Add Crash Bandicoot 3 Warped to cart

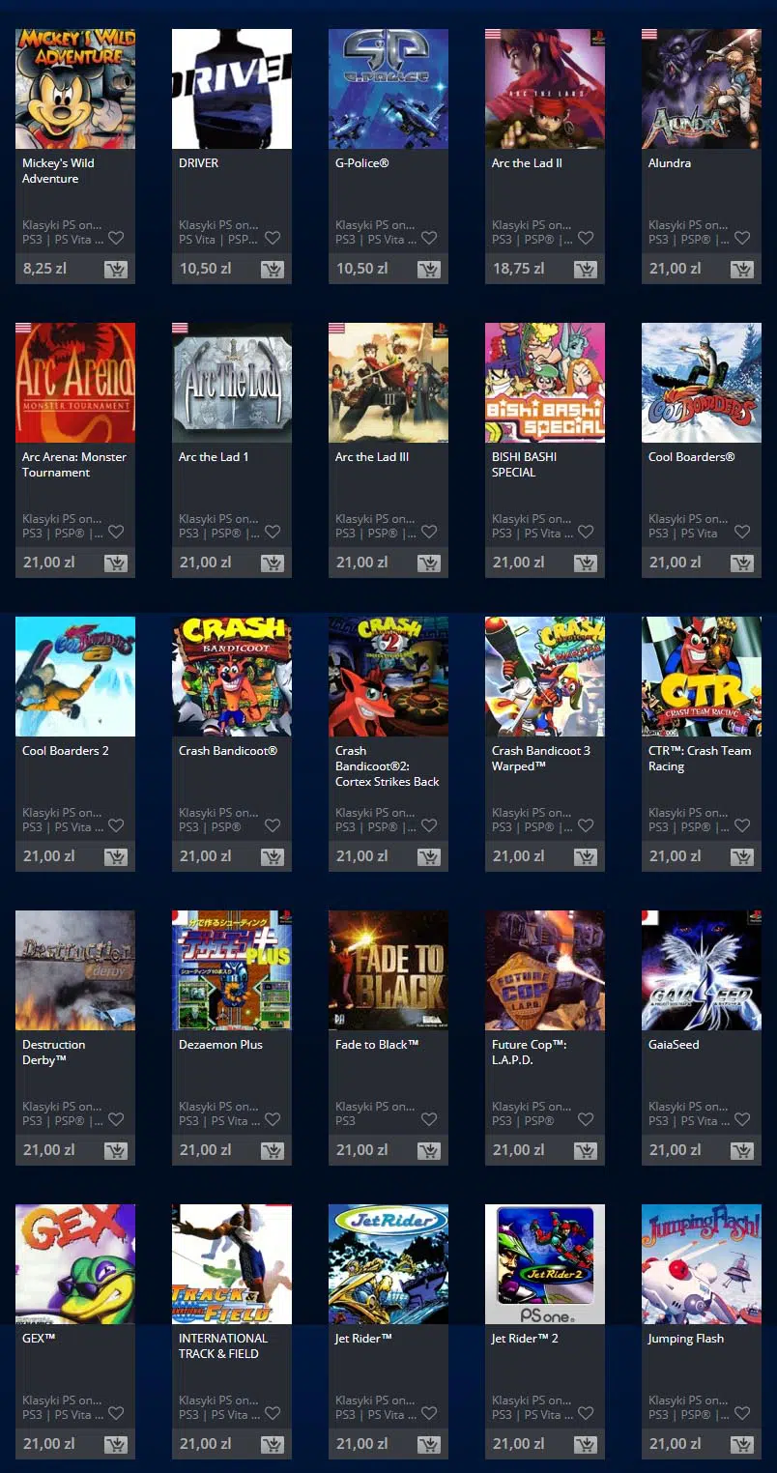click(586, 857)
